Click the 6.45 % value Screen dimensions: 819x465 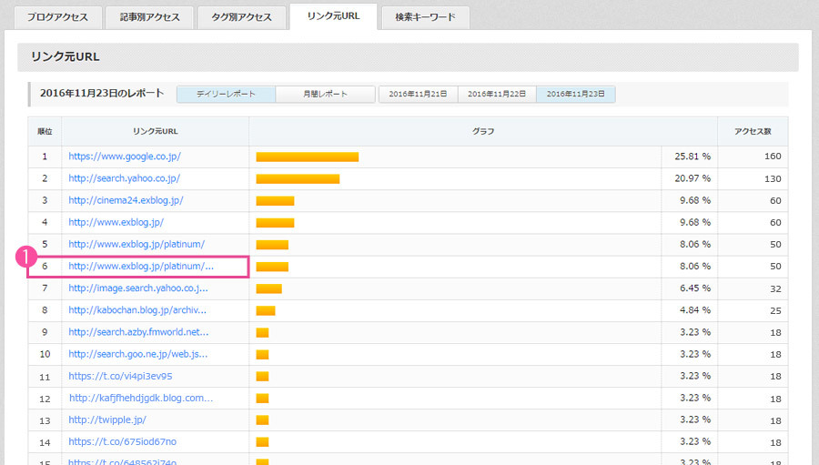(695, 288)
